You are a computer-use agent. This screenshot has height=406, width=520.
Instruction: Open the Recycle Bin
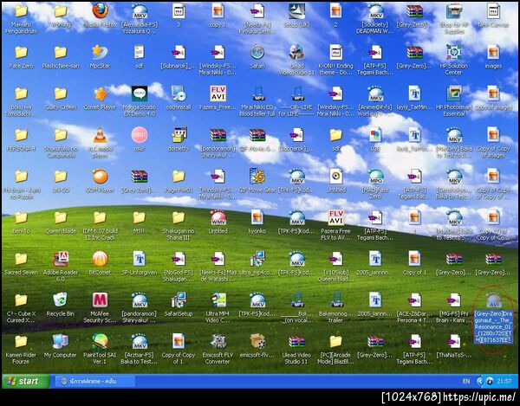click(x=61, y=300)
